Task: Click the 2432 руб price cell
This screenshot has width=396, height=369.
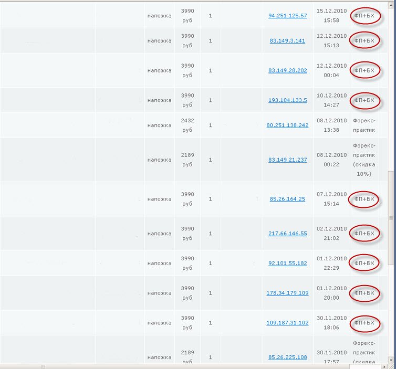Action: tap(187, 125)
